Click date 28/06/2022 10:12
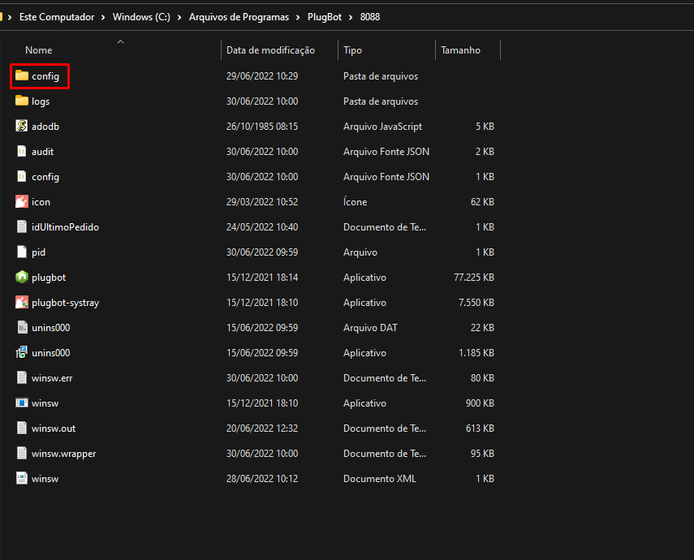 [x=262, y=479]
